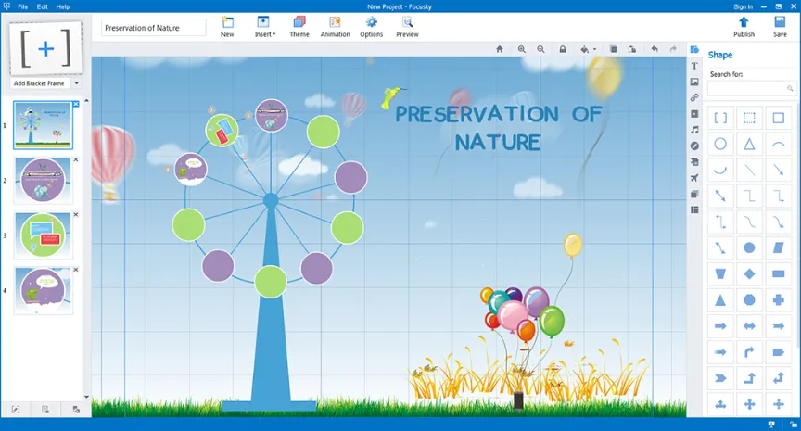The height and width of the screenshot is (431, 801).
Task: Open the Help menu
Action: 63,6
